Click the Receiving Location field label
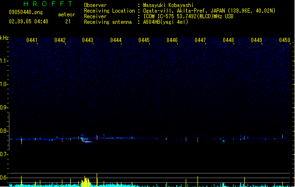Viewport: 295px width, 187px height. point(109,11)
